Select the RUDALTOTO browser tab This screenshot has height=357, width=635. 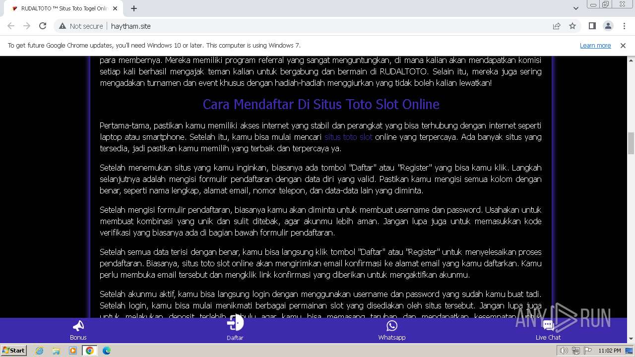coord(64,8)
